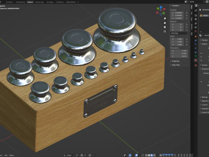This screenshot has height=157, width=209.
Task: Switch to the Scripting workspace tab
Action: (x=50, y=2)
